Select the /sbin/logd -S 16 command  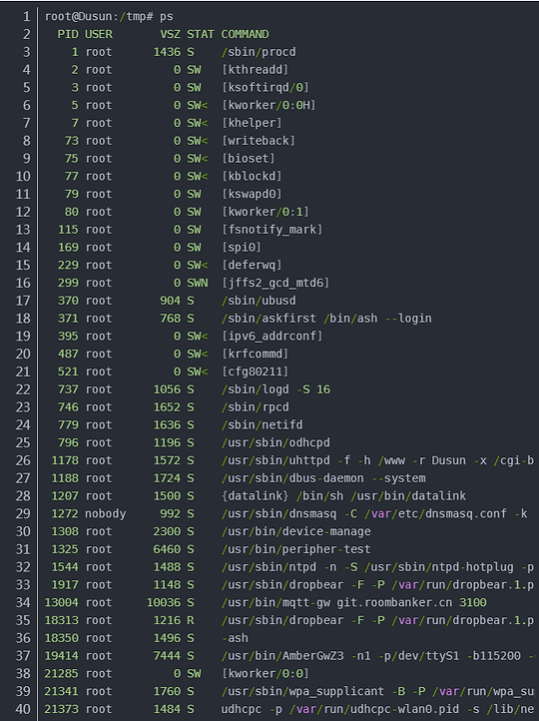(x=275, y=389)
